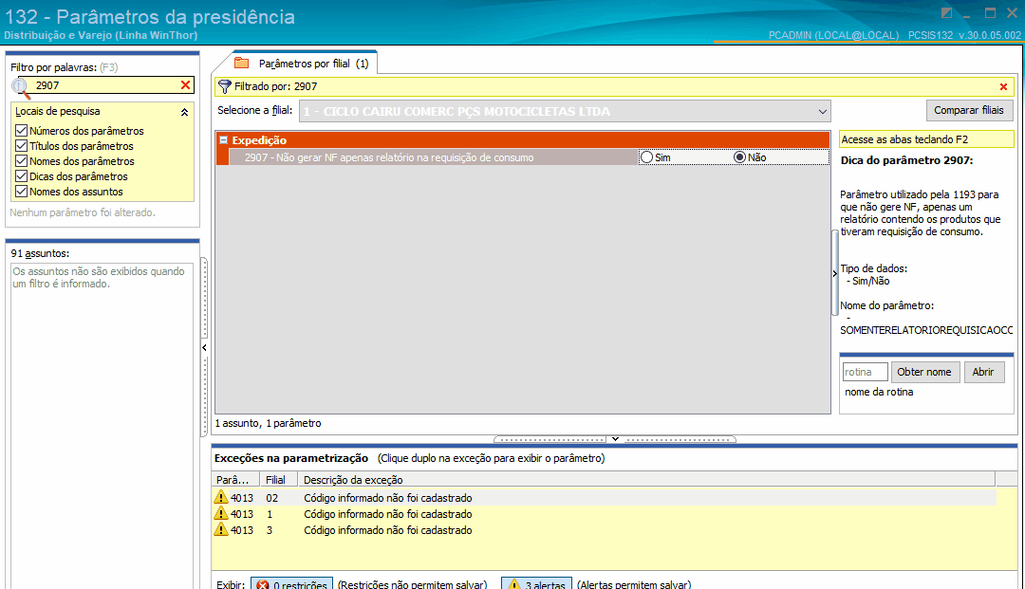This screenshot has width=1025, height=589.
Task: Select 'Sim' for parameter 2907
Action: 647,156
